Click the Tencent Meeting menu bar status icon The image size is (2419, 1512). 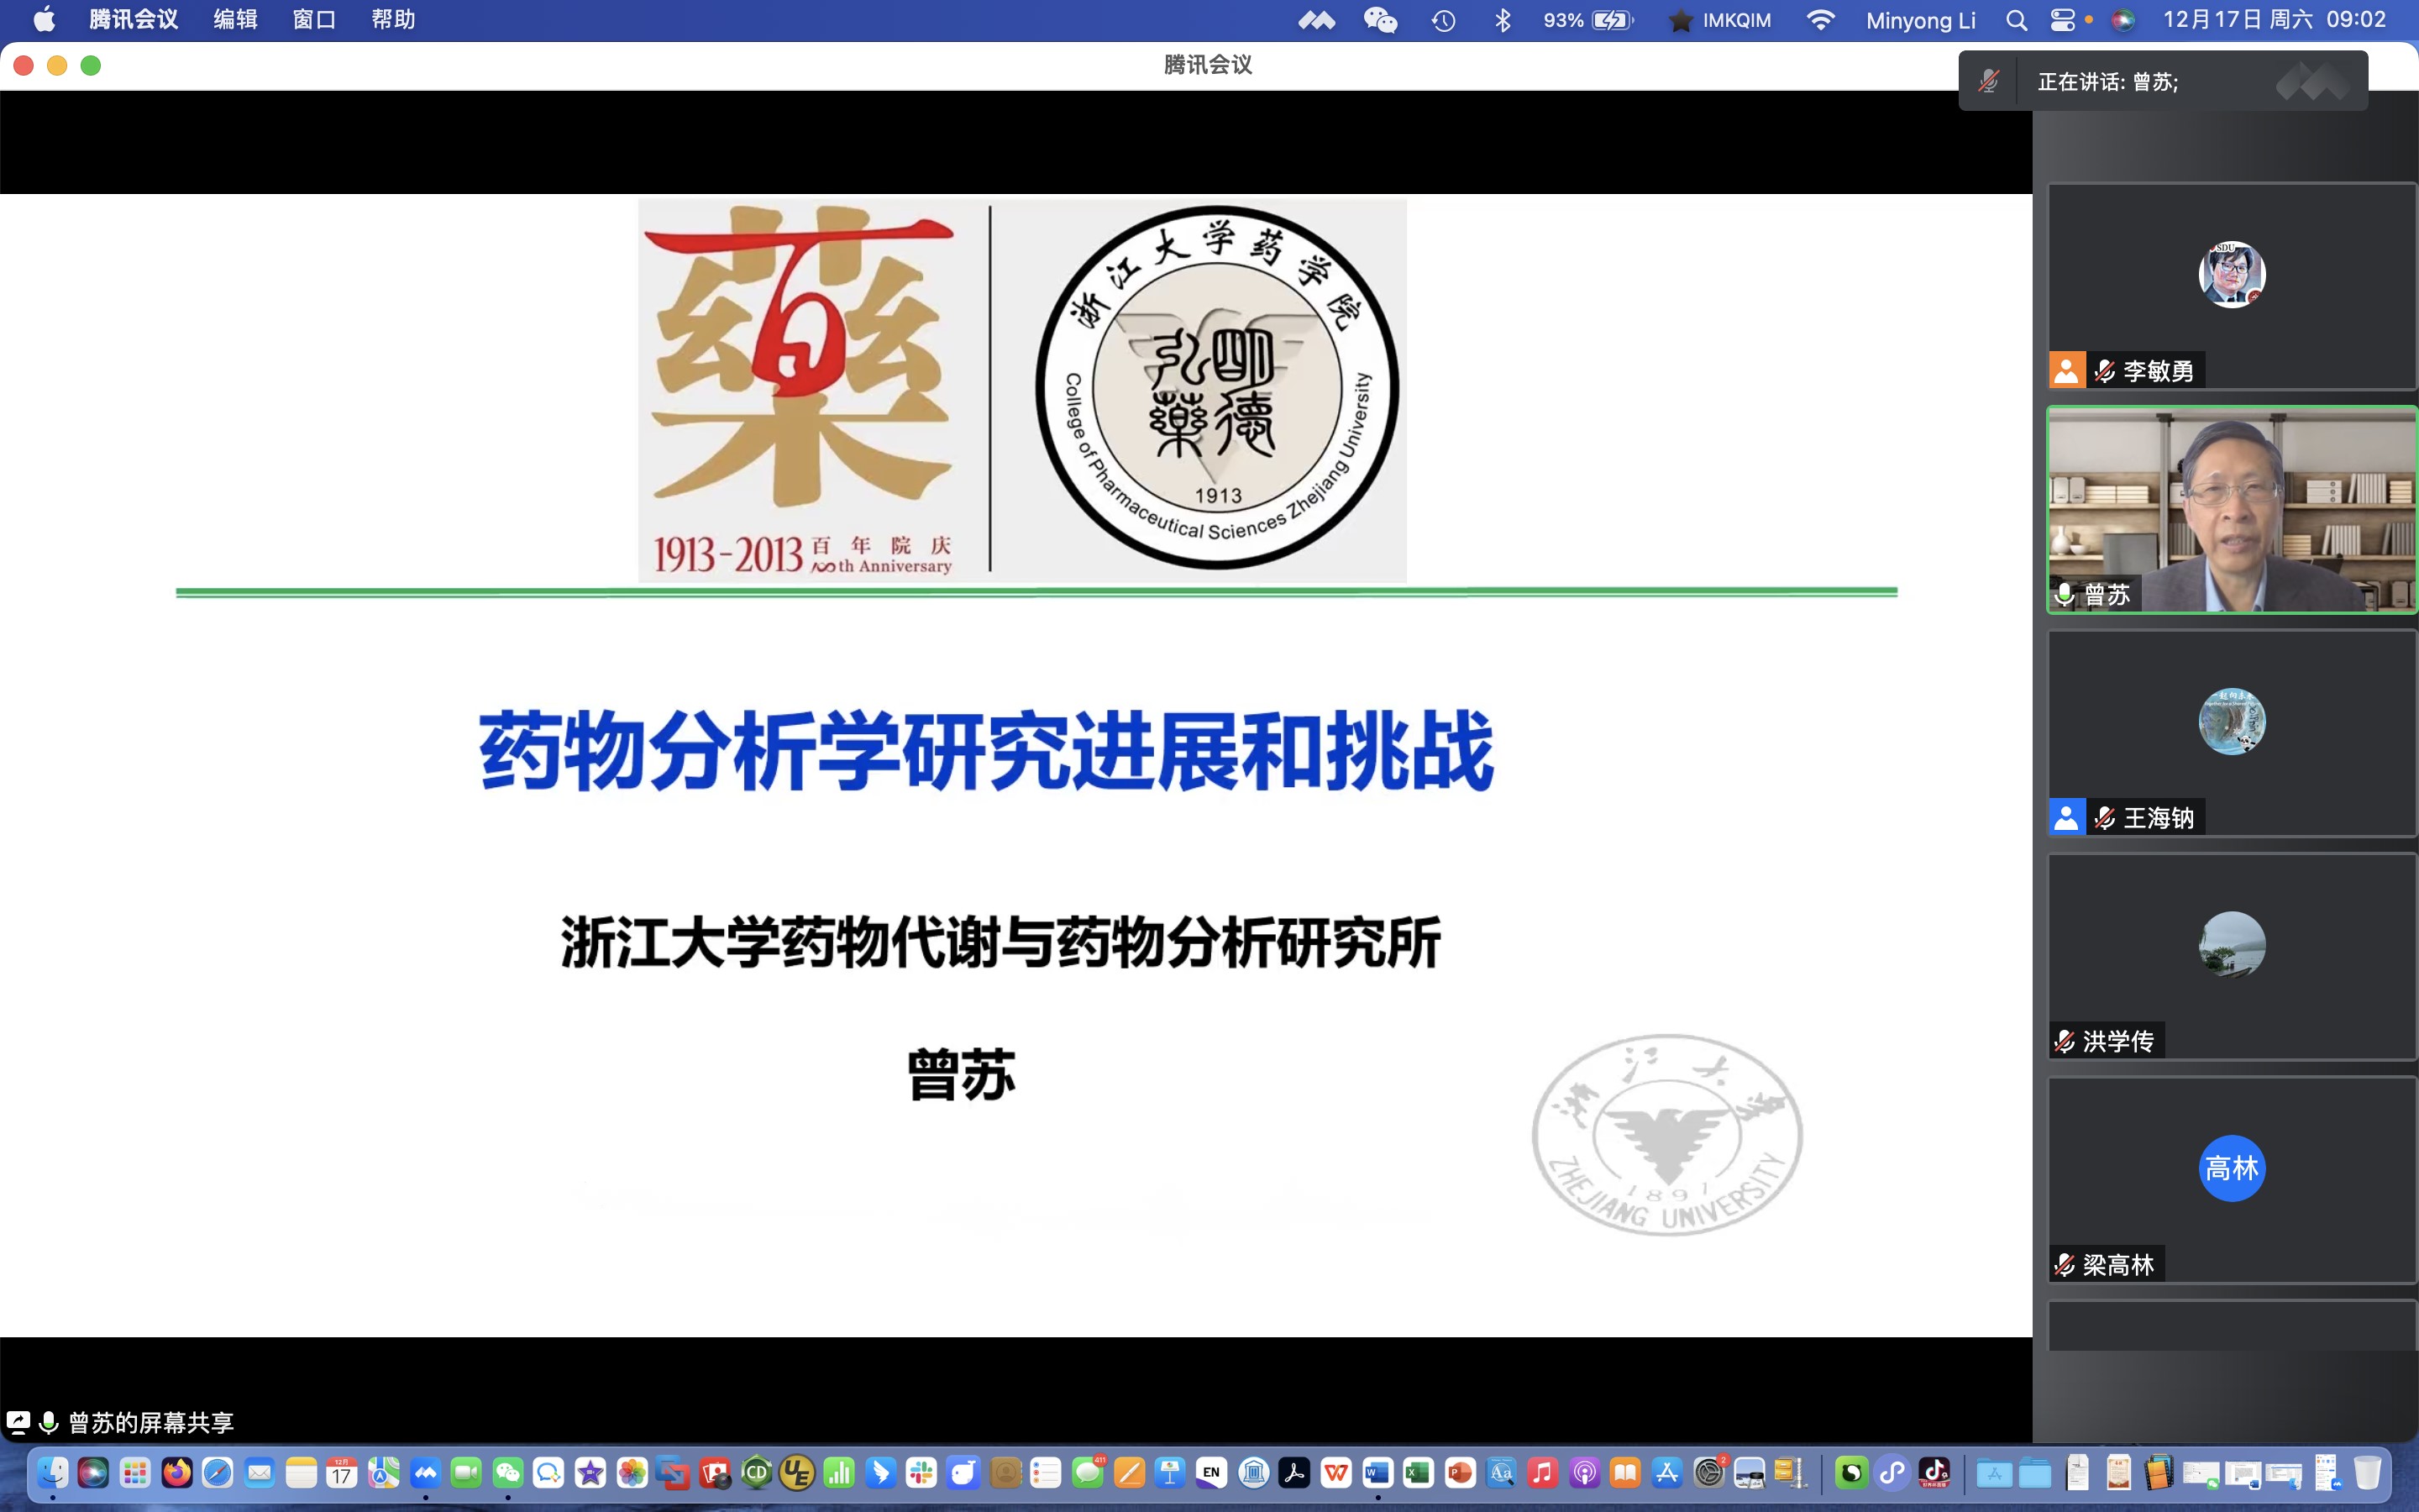[1316, 20]
